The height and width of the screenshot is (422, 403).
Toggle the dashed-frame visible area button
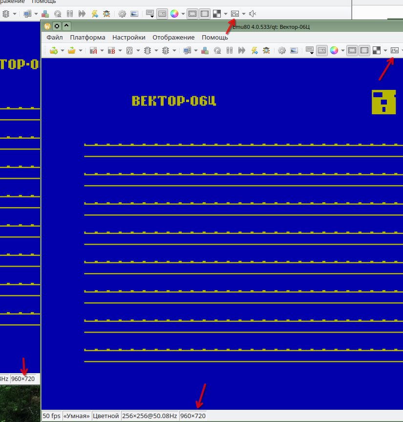point(352,50)
